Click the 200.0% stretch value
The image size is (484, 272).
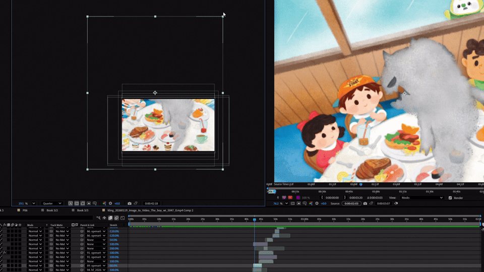click(114, 248)
